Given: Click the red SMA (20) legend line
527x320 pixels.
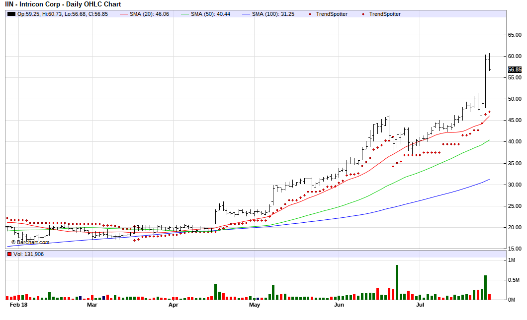Looking at the screenshot, I should click(124, 14).
